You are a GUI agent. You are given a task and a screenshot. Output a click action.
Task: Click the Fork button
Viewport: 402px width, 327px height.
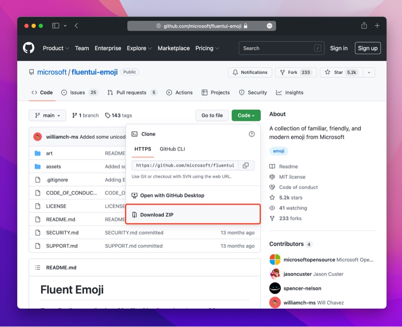pos(296,72)
